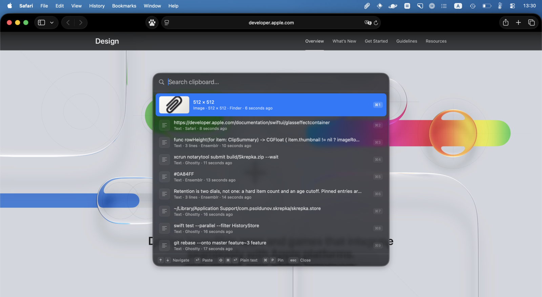This screenshot has height=297, width=542.
Task: Click the Plain text hint in footer
Action: tap(249, 260)
